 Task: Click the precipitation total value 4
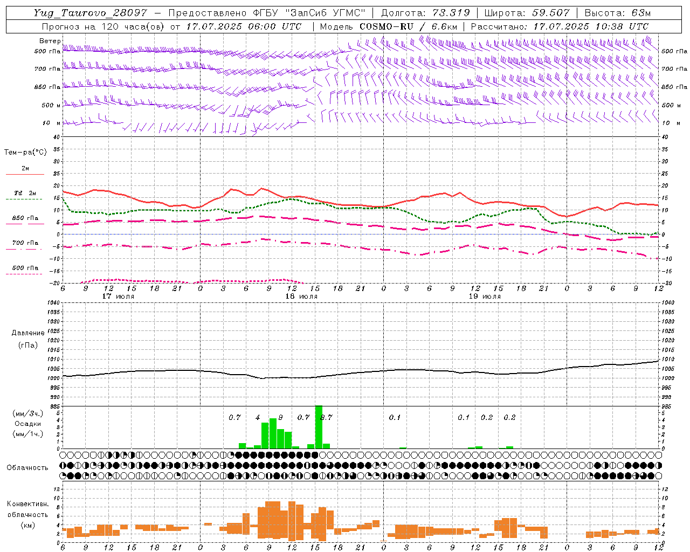tap(258, 417)
